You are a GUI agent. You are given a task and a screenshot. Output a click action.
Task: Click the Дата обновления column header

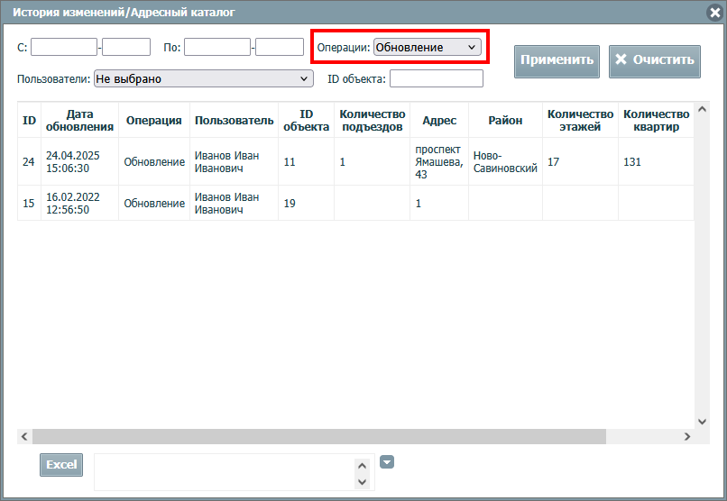pyautogui.click(x=79, y=120)
